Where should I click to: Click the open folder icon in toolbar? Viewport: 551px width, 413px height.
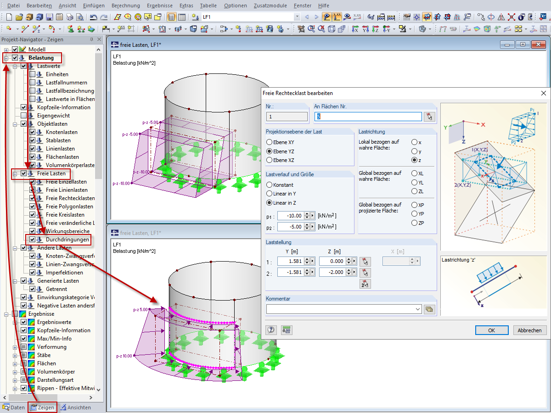[19, 17]
